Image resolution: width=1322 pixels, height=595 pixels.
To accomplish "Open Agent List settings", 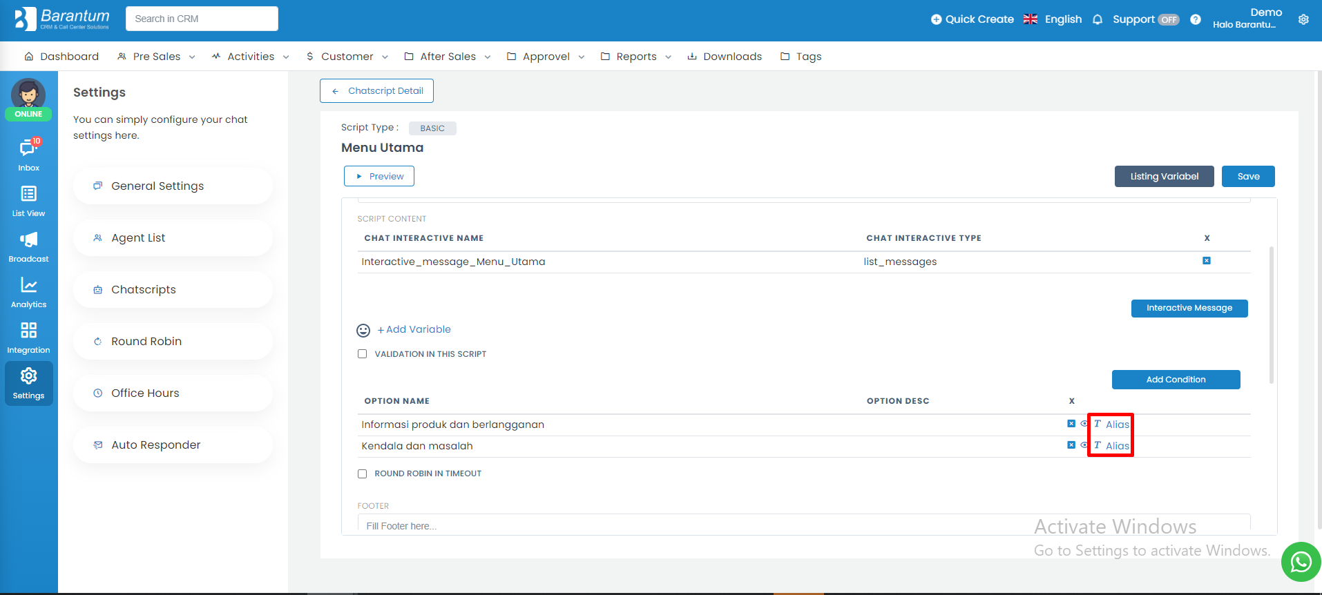I will pos(173,238).
